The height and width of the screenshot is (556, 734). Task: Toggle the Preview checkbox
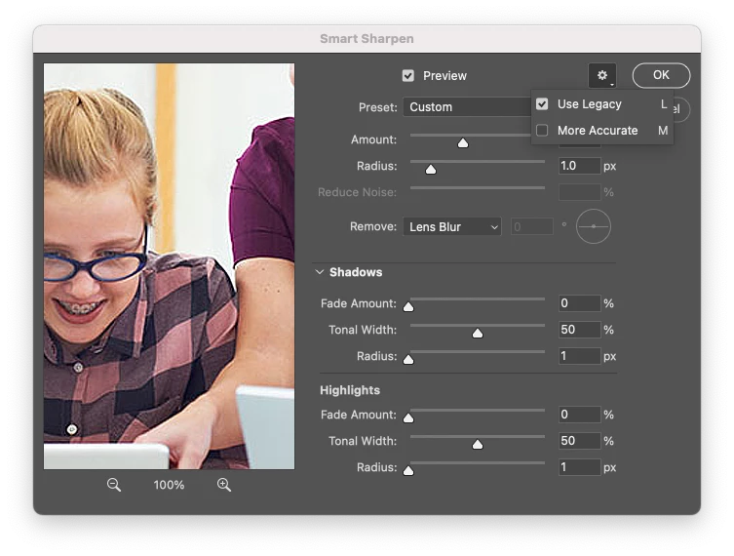point(408,76)
